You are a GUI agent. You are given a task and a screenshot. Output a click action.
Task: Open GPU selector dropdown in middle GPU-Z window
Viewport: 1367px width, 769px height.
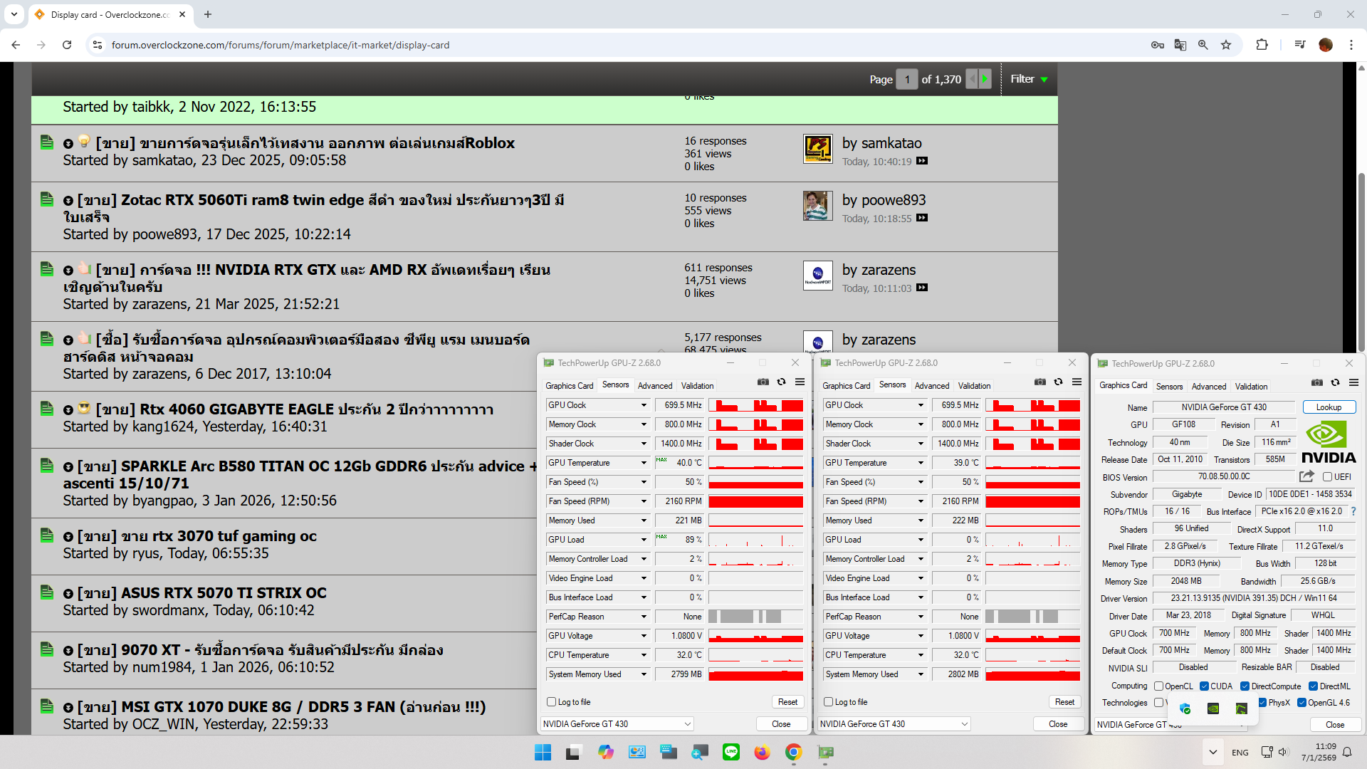(x=965, y=724)
